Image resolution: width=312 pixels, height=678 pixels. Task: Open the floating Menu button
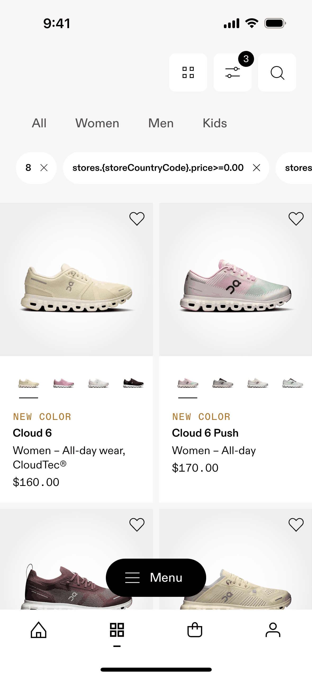pyautogui.click(x=156, y=577)
